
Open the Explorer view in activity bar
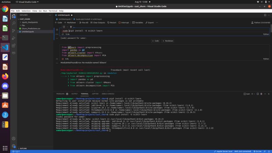[x=14, y=16]
